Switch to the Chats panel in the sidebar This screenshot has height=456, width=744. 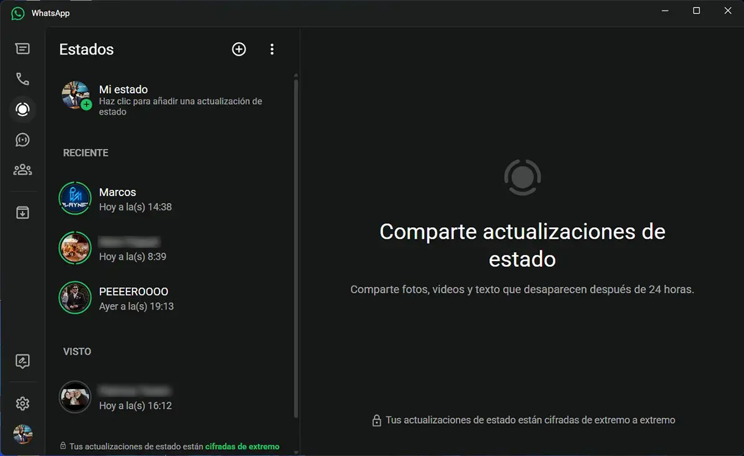pos(22,48)
